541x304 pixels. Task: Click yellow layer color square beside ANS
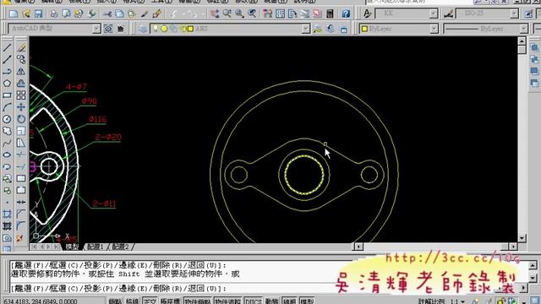190,29
